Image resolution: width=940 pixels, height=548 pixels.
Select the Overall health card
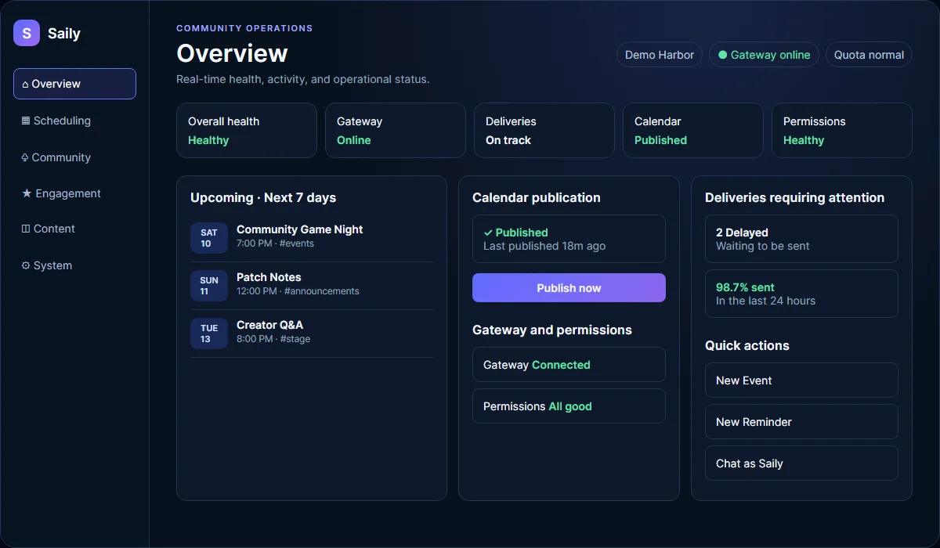(247, 130)
